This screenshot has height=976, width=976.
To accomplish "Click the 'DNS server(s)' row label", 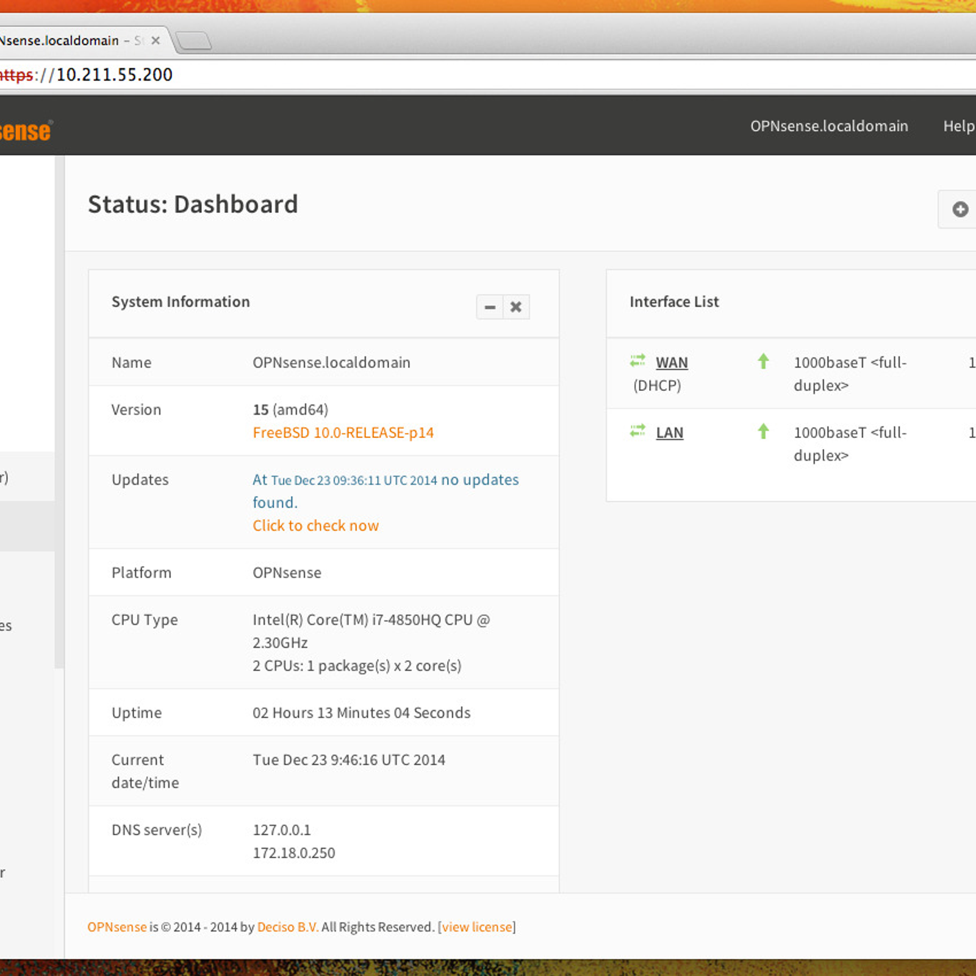I will point(157,830).
